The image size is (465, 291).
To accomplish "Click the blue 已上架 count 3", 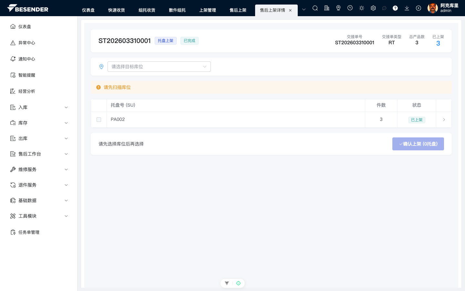I will pos(438,43).
